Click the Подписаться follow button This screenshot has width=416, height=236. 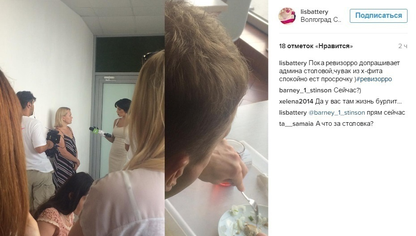tap(378, 16)
